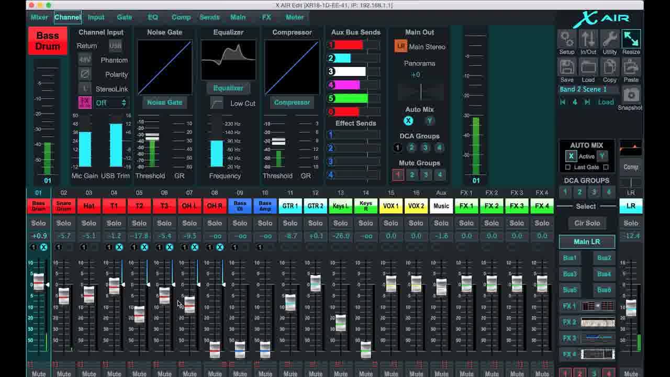Click the Low Cut filter icon
Viewport: 670px width, 377px height.
click(217, 103)
